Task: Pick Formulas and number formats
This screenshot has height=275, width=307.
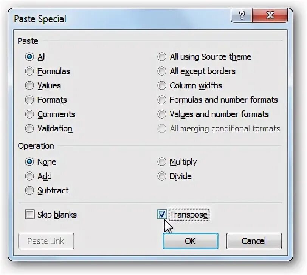Action: coord(162,100)
